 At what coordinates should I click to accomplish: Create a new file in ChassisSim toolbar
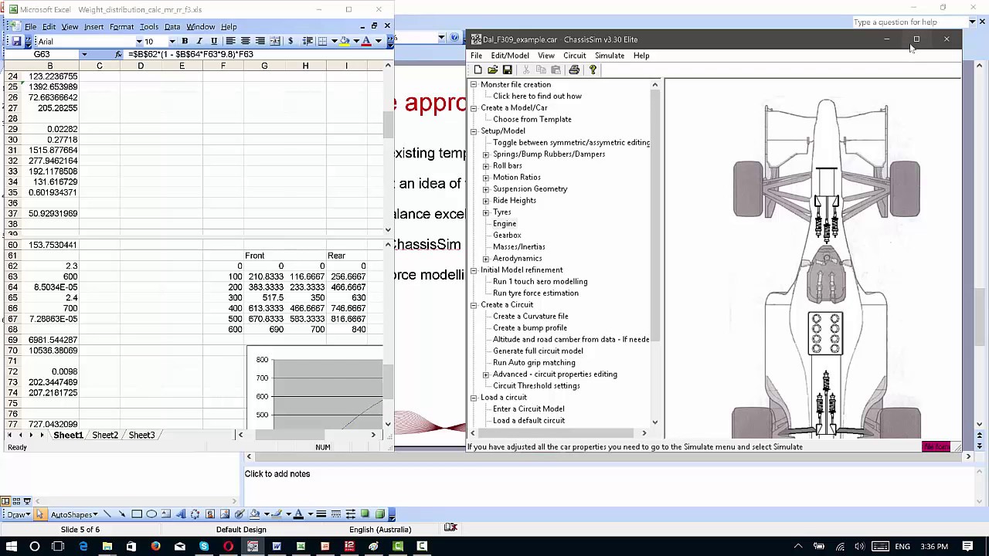(x=478, y=69)
